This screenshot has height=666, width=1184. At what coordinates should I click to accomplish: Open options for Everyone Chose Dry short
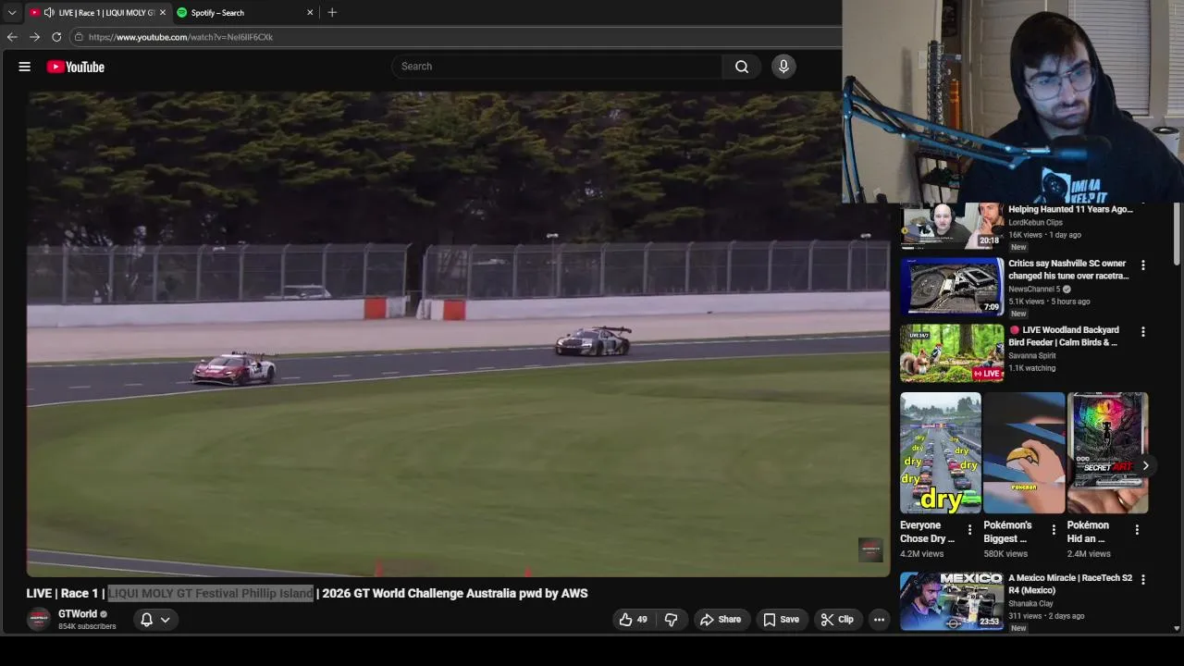tap(969, 530)
